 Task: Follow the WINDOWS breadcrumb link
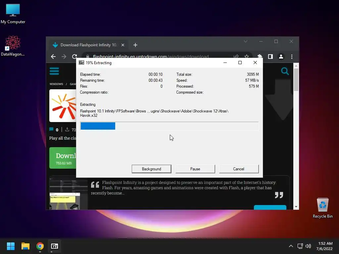pyautogui.click(x=56, y=84)
